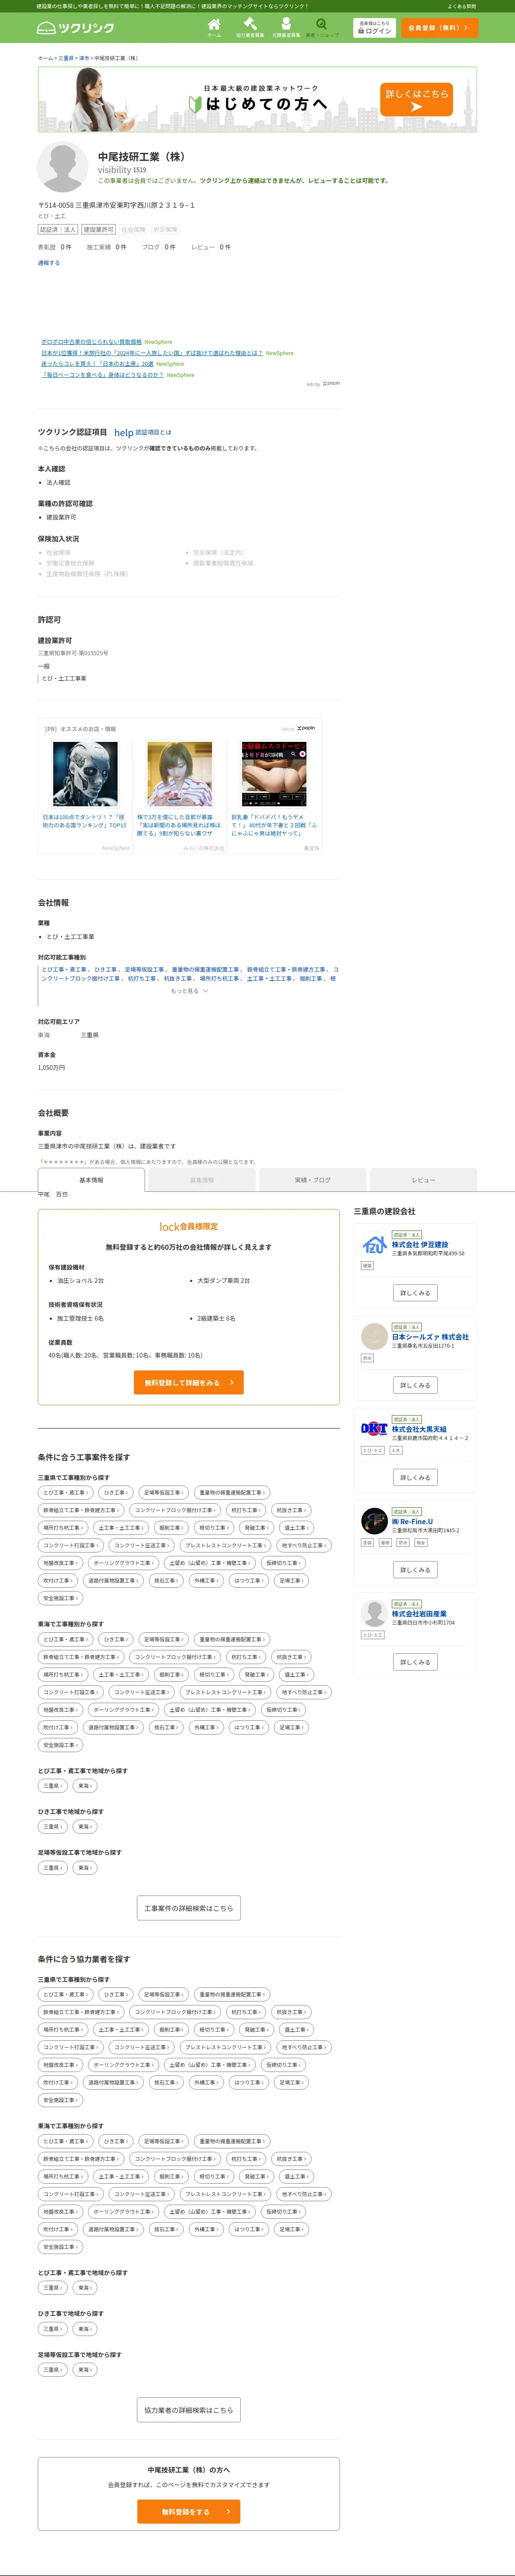Viewport: 515px width, 2576px height.
Task: Go to ホーム via house icon
Action: coord(214,27)
